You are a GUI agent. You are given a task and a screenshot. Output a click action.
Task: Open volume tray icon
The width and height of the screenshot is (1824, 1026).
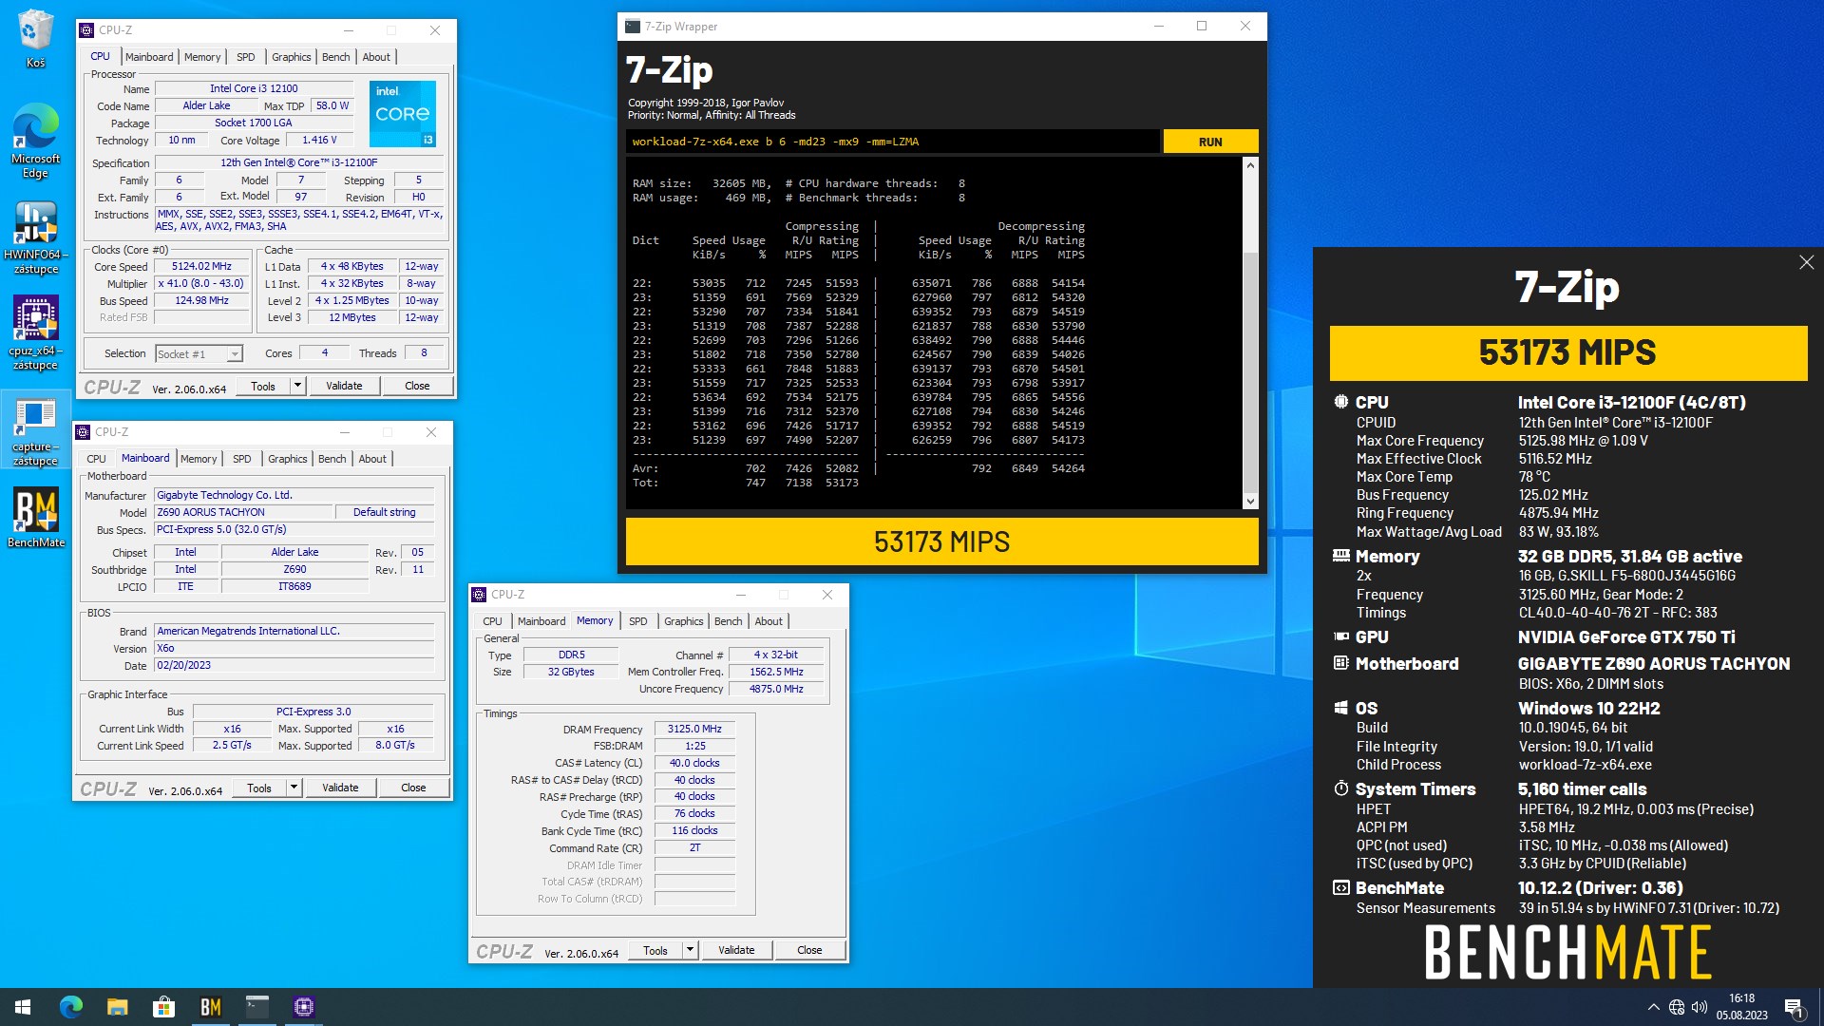1700,1007
